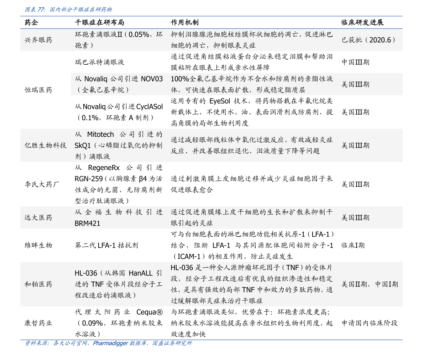Click the company cell '恒瑞医药'
The image size is (424, 353).
(x=38, y=90)
